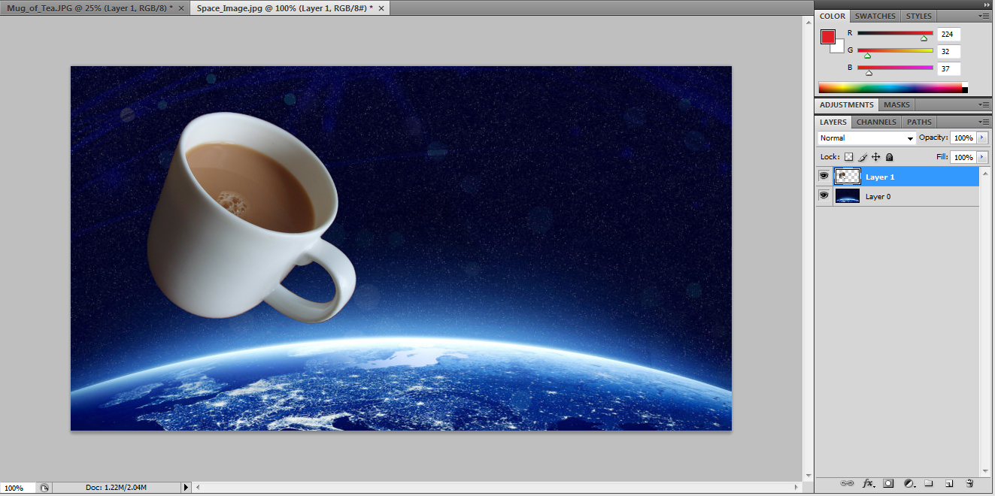Viewport: 995px width, 496px height.
Task: Open the Styles panel tab
Action: point(918,16)
